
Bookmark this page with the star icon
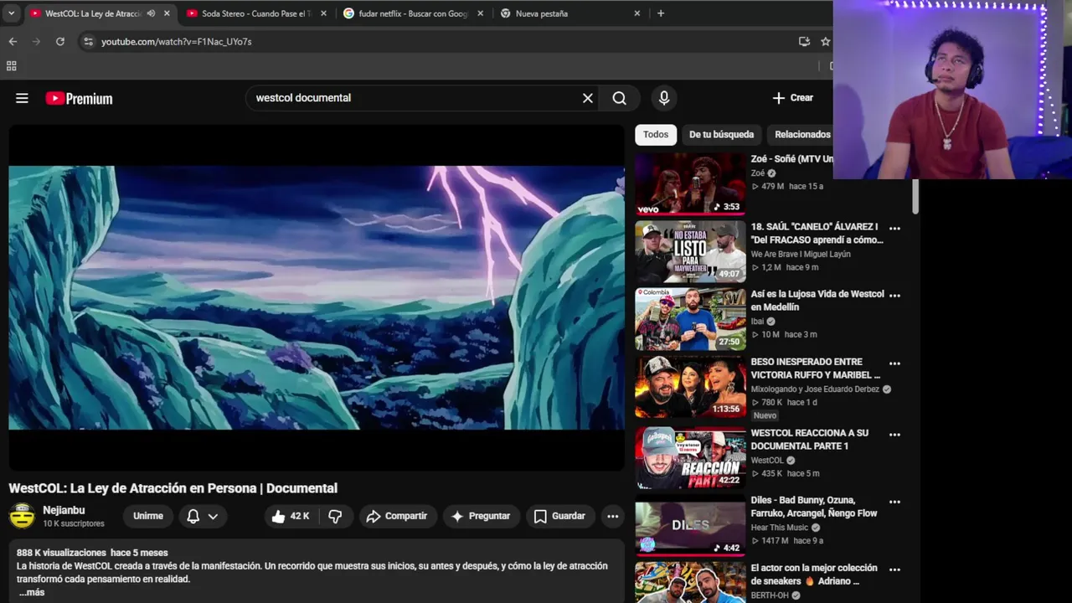pyautogui.click(x=825, y=41)
